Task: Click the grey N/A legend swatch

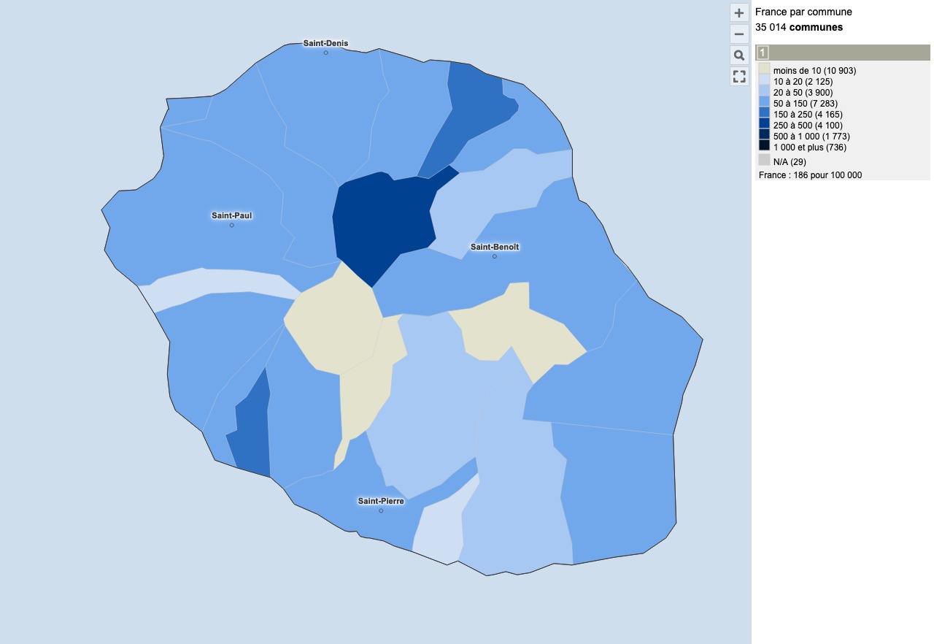Action: coord(764,161)
